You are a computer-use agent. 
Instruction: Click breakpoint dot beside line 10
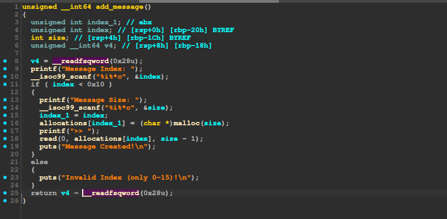(5, 77)
